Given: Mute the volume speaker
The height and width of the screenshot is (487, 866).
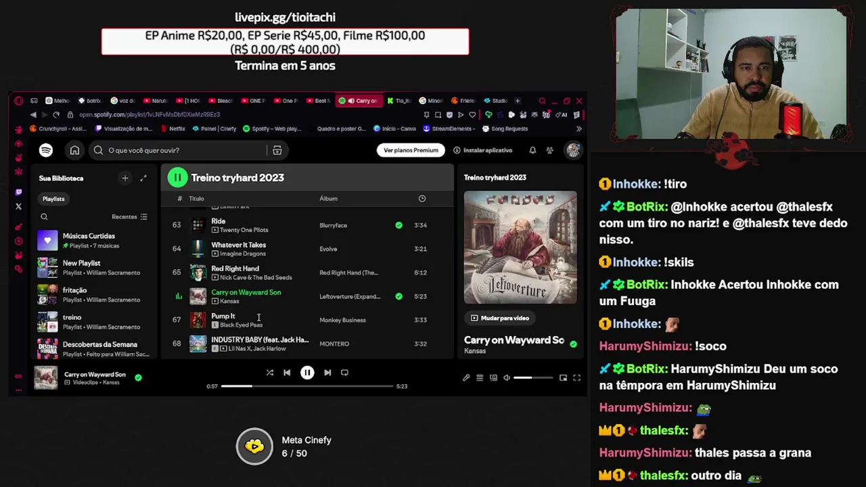Looking at the screenshot, I should tap(507, 378).
